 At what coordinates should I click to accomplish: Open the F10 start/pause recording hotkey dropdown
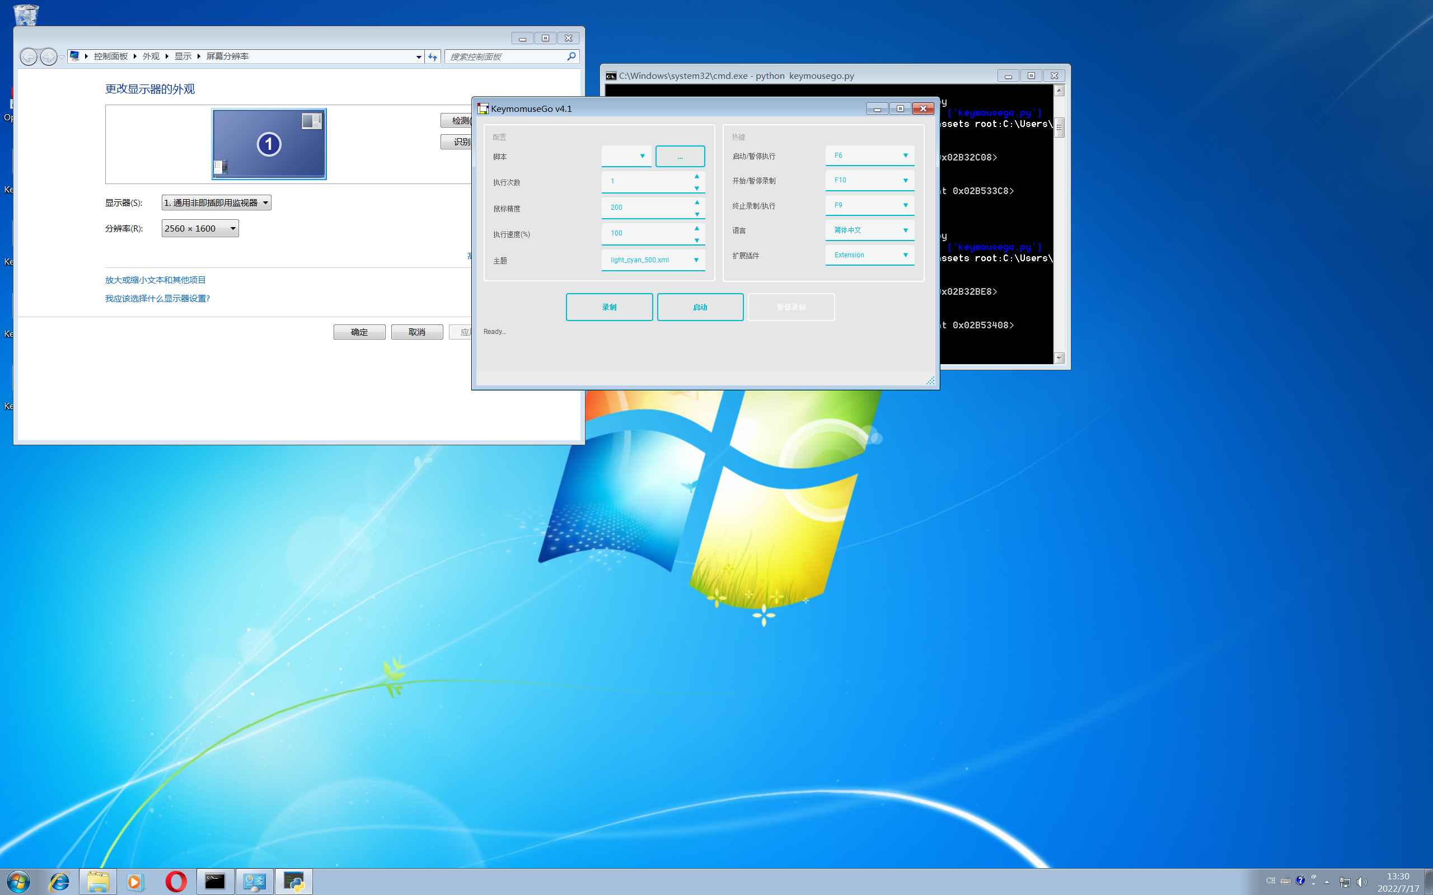(869, 181)
